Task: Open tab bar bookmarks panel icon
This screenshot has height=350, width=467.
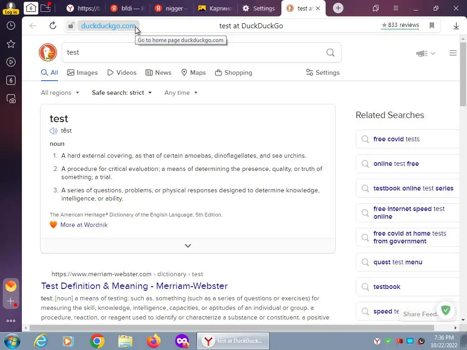Action: (376, 8)
